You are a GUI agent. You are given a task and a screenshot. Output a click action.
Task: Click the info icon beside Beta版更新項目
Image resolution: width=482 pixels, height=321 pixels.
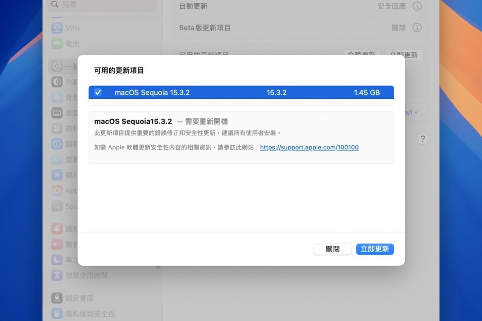417,28
